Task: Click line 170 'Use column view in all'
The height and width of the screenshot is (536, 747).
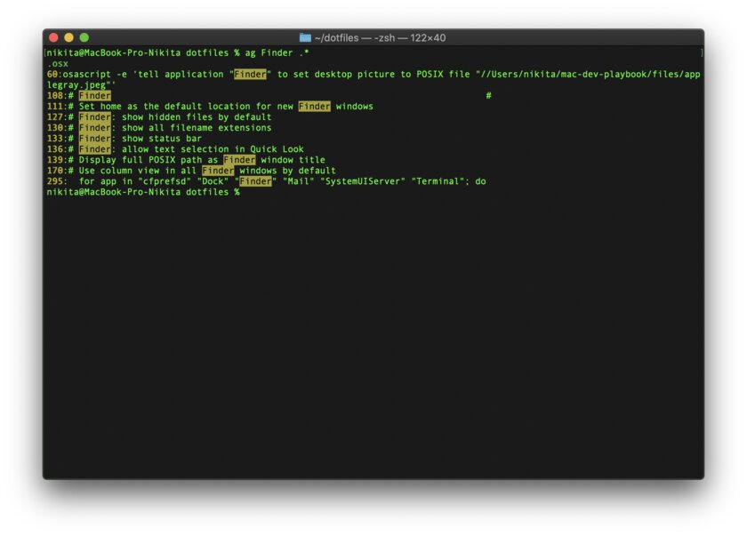Action: [138, 171]
